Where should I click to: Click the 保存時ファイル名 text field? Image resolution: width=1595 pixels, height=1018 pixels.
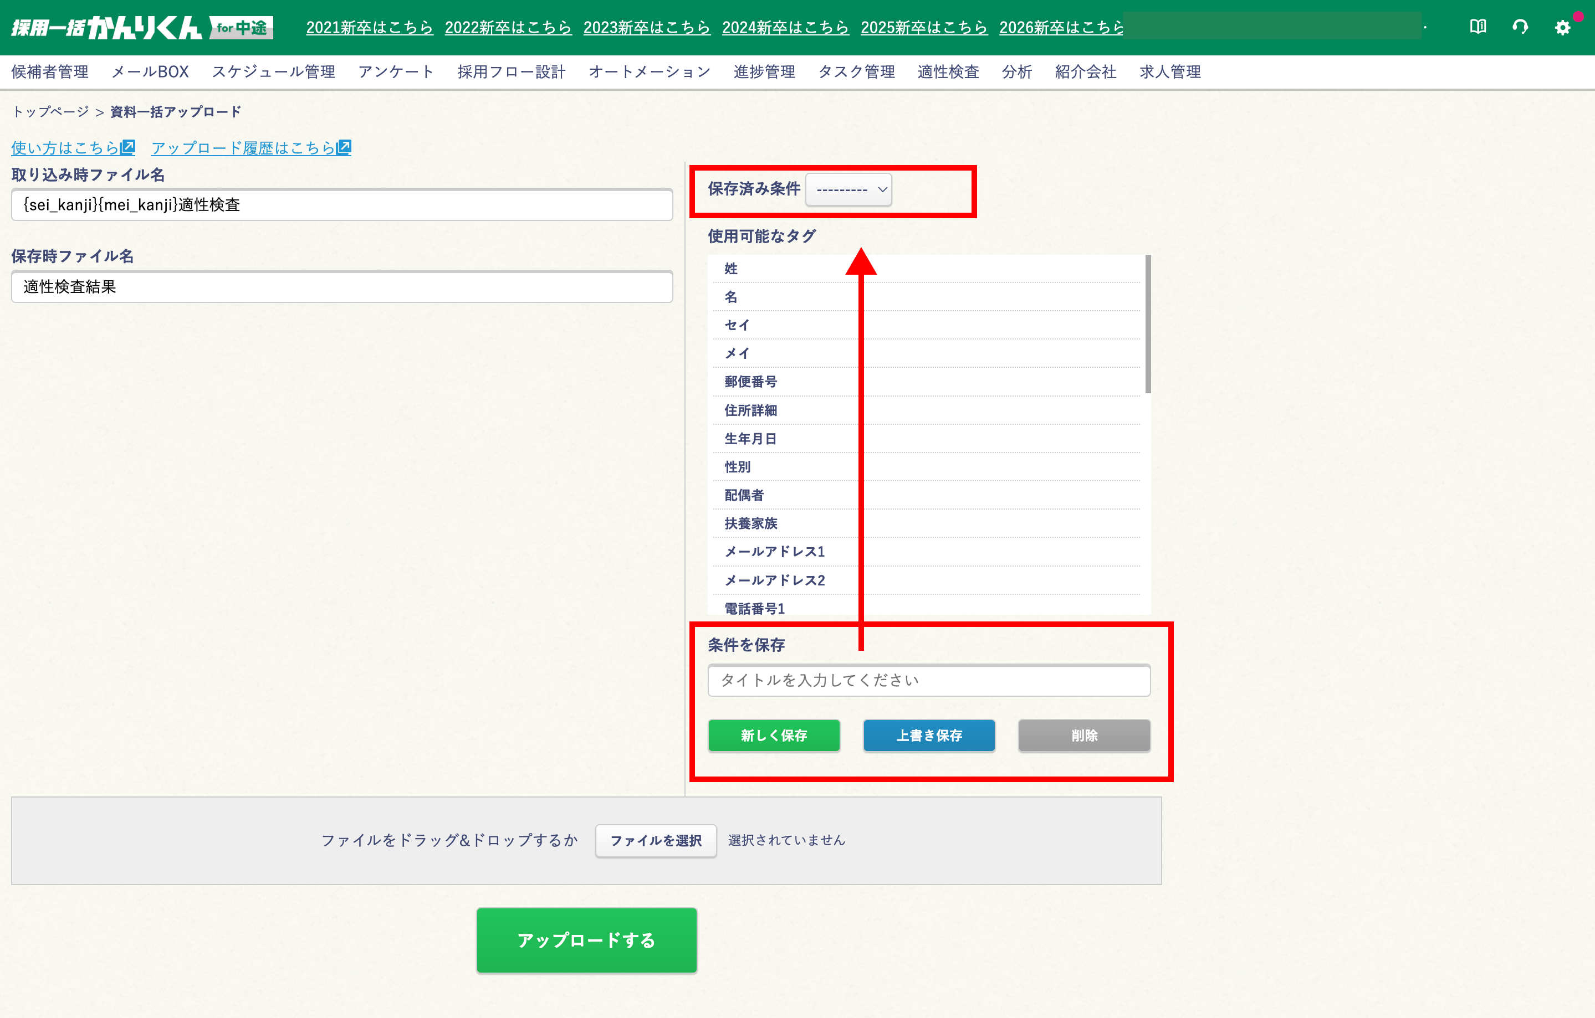coord(342,286)
